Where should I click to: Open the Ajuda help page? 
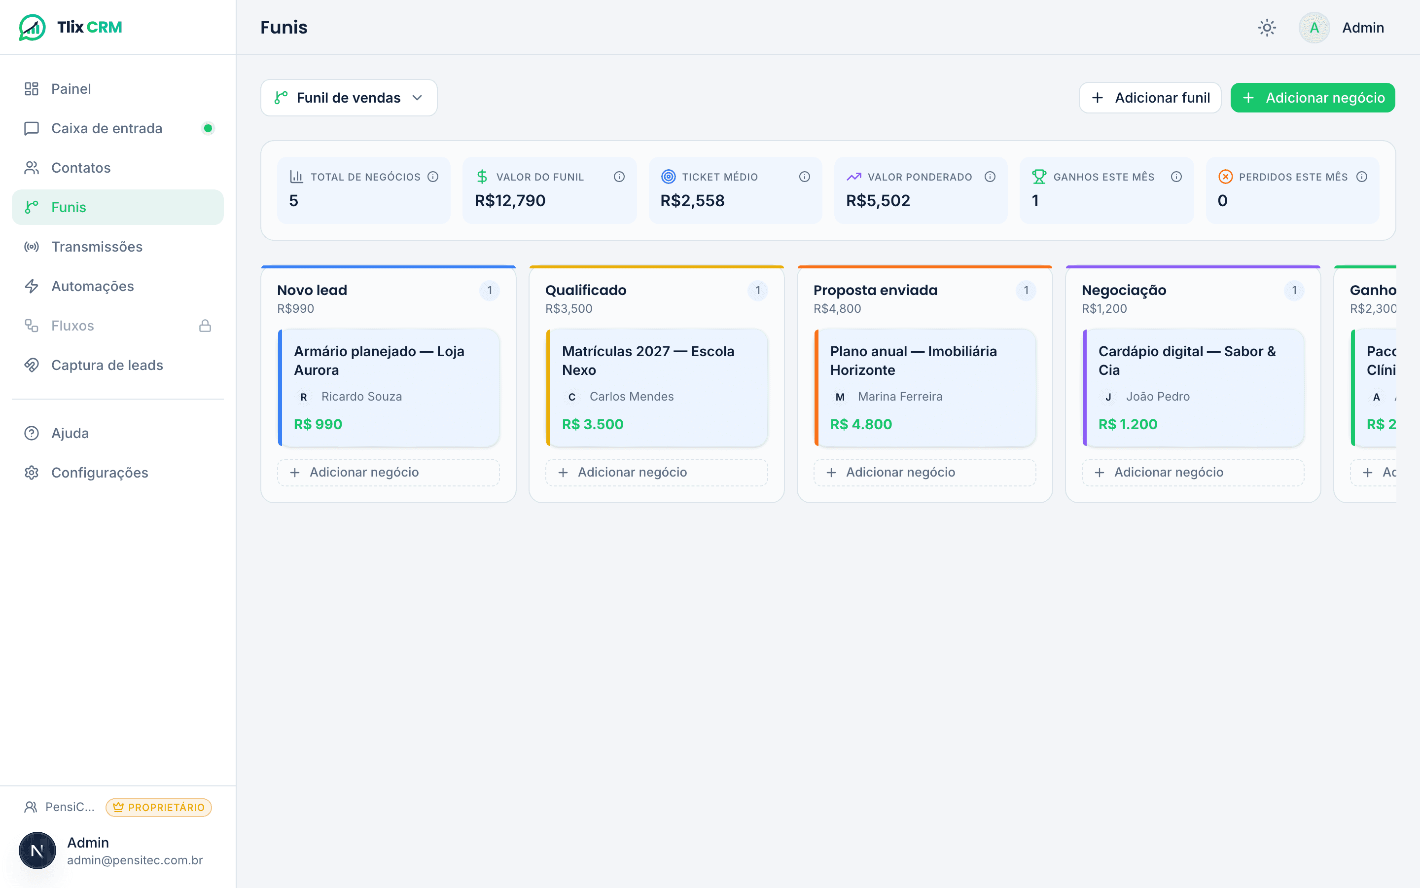point(117,433)
